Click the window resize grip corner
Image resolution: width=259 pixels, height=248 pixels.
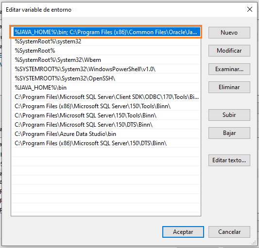click(254, 243)
